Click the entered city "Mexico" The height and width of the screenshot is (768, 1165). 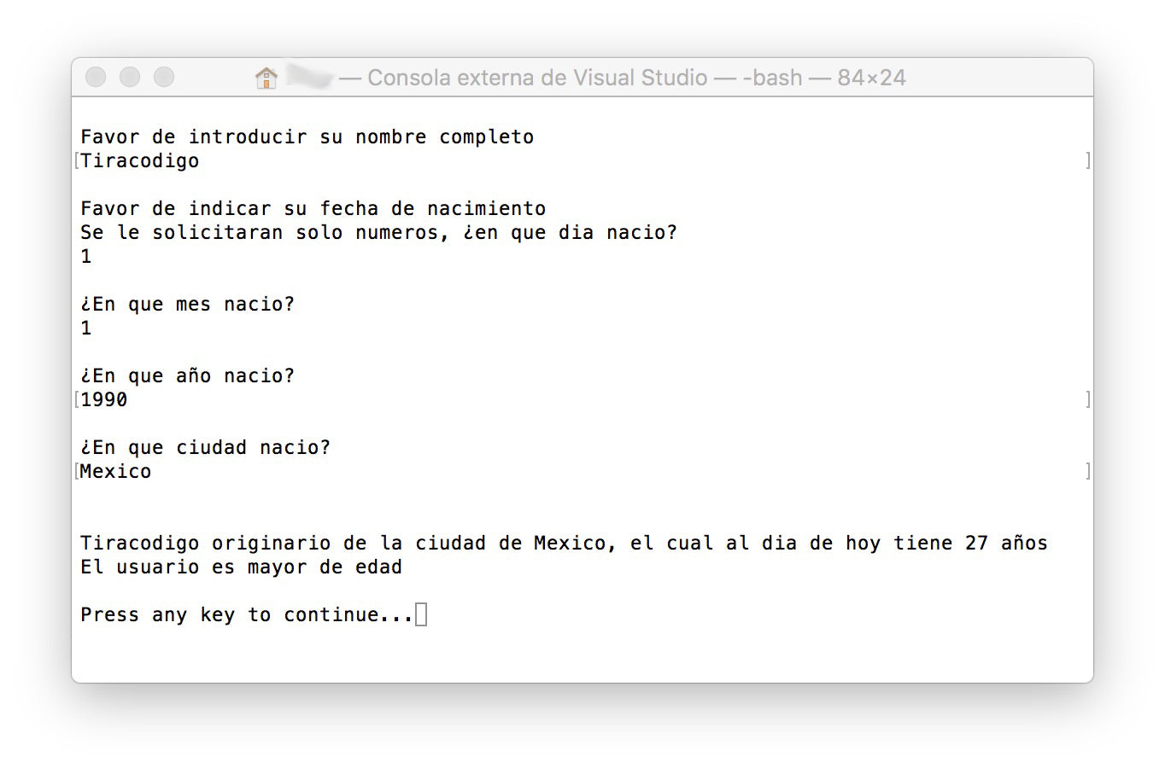(116, 471)
